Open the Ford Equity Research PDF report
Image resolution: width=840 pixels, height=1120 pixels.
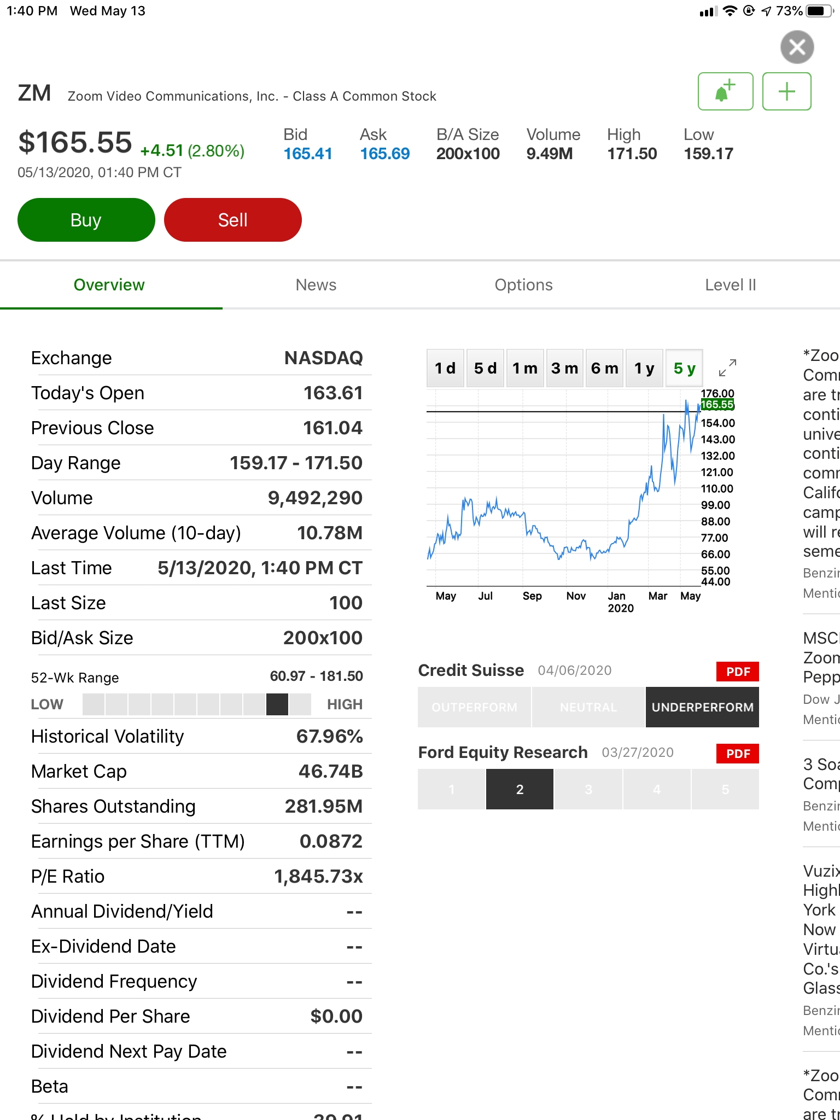tap(738, 754)
